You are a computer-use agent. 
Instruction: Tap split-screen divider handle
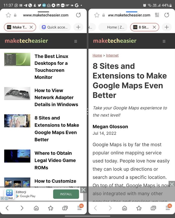pyautogui.click(x=87, y=111)
